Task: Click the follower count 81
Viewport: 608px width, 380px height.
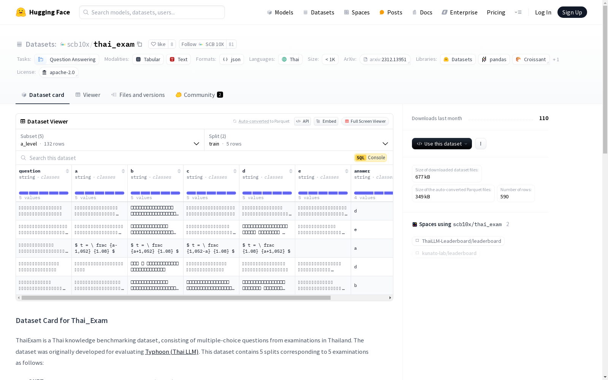Action: coord(231,44)
